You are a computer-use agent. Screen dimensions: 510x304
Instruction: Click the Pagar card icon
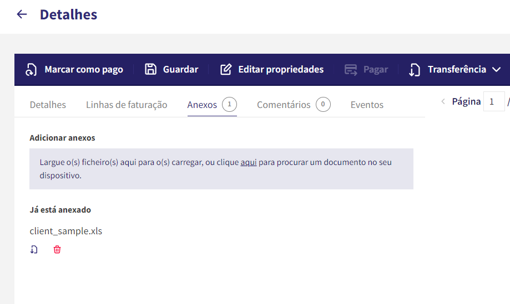351,69
